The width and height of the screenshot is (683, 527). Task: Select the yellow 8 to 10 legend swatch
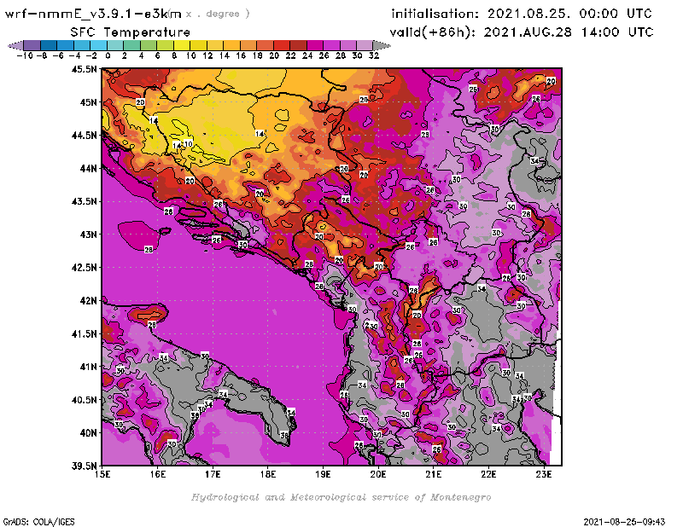pyautogui.click(x=182, y=45)
